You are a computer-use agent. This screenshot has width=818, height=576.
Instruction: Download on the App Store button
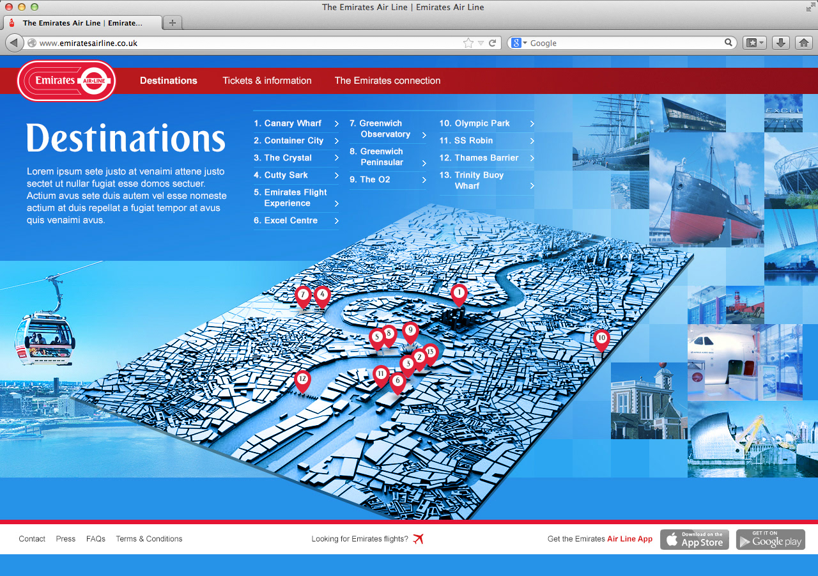click(x=695, y=540)
